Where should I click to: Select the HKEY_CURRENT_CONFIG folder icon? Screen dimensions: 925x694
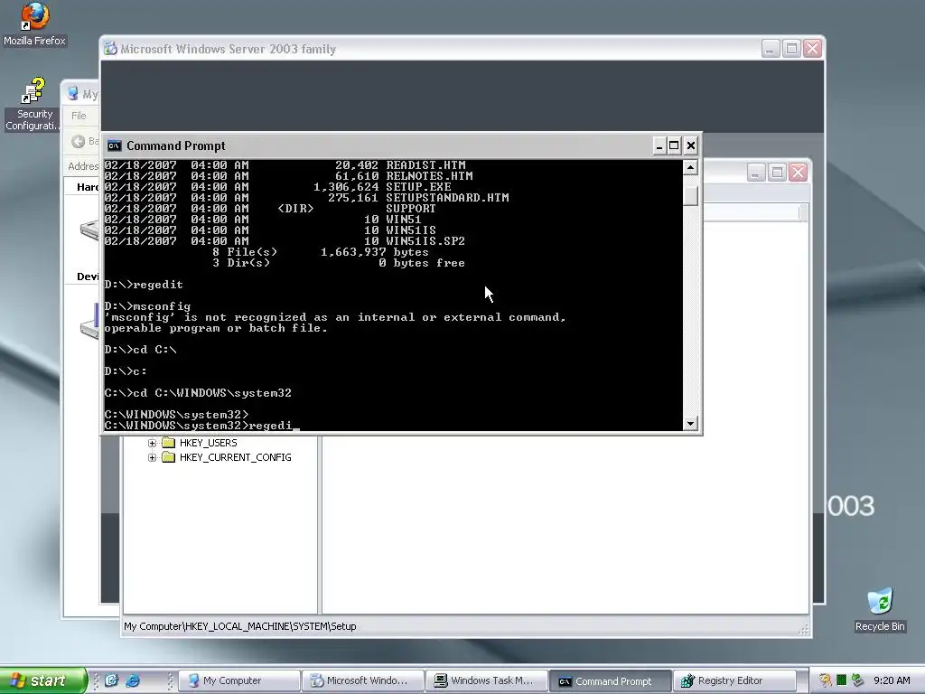pyautogui.click(x=169, y=457)
